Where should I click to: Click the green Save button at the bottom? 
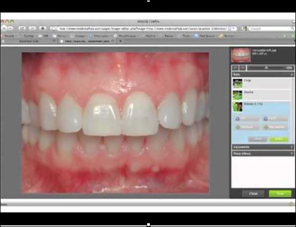pyautogui.click(x=280, y=194)
